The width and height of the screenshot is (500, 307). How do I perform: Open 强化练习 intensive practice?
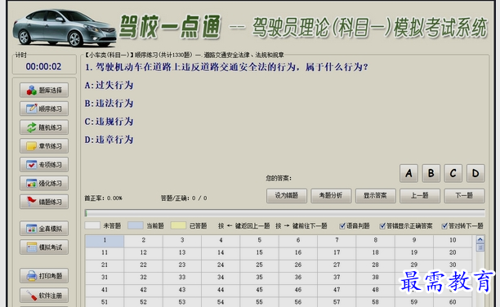pyautogui.click(x=44, y=184)
